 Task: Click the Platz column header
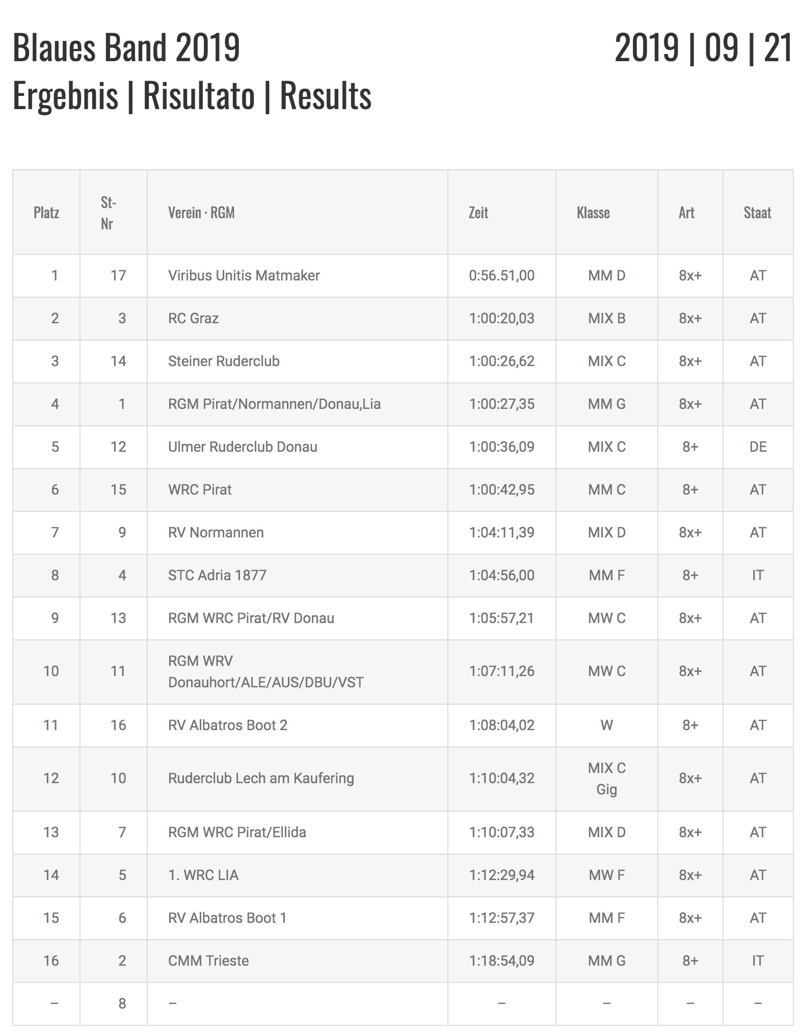coord(46,213)
